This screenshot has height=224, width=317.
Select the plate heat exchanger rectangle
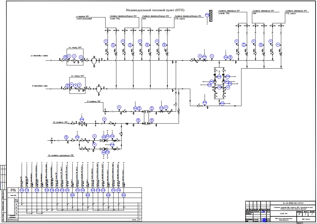(x=146, y=118)
